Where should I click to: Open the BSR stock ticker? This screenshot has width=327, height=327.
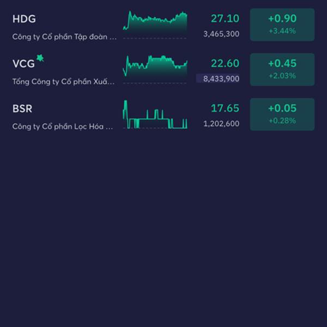(22, 108)
